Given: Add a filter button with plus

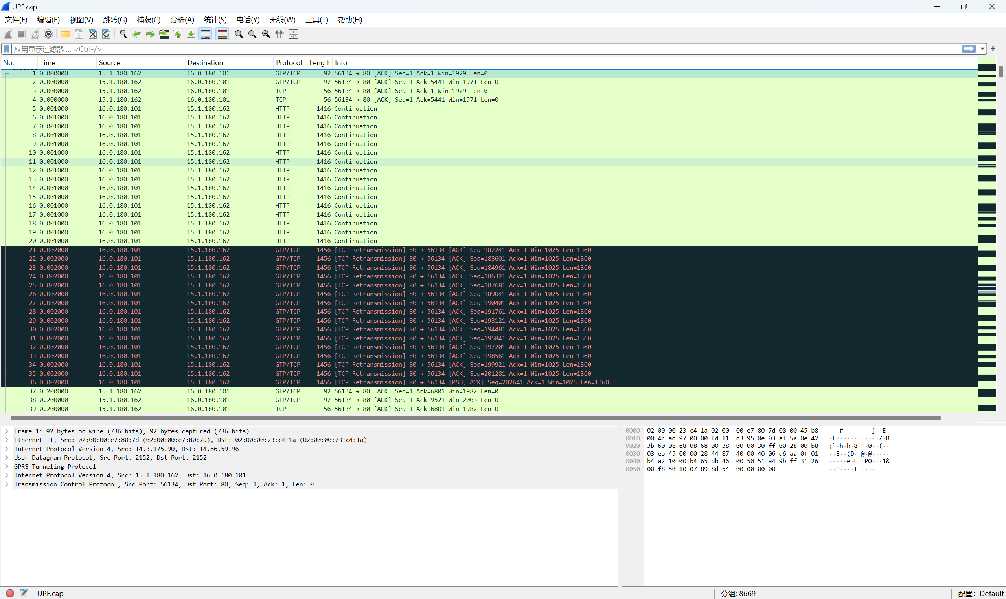Looking at the screenshot, I should (x=993, y=49).
